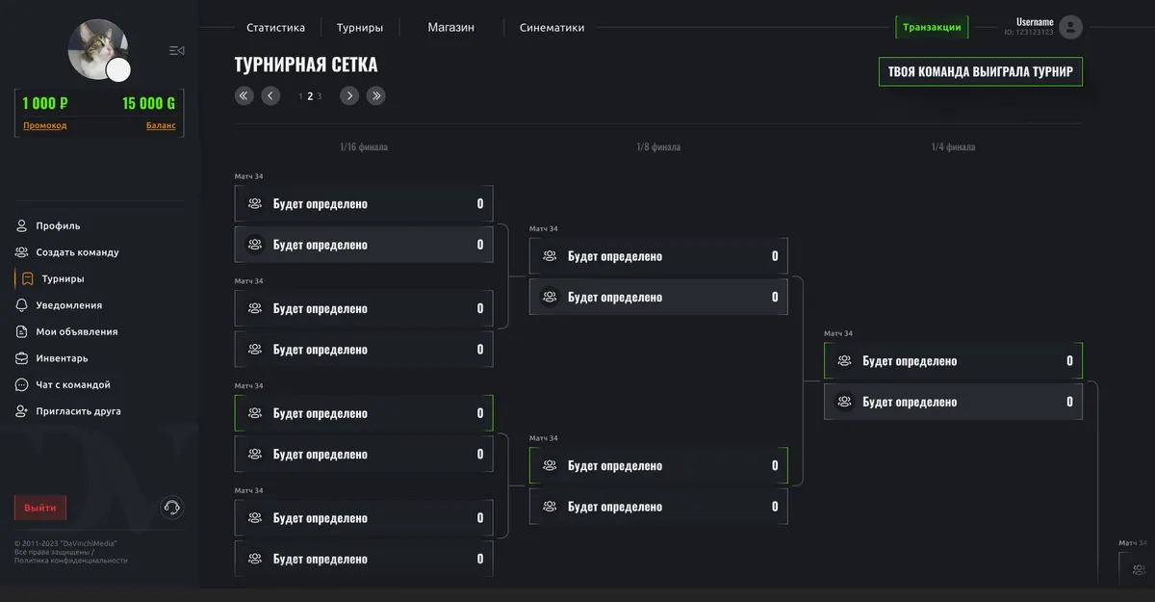This screenshot has width=1155, height=602.
Task: Select page 1 of the bracket
Action: pyautogui.click(x=300, y=96)
